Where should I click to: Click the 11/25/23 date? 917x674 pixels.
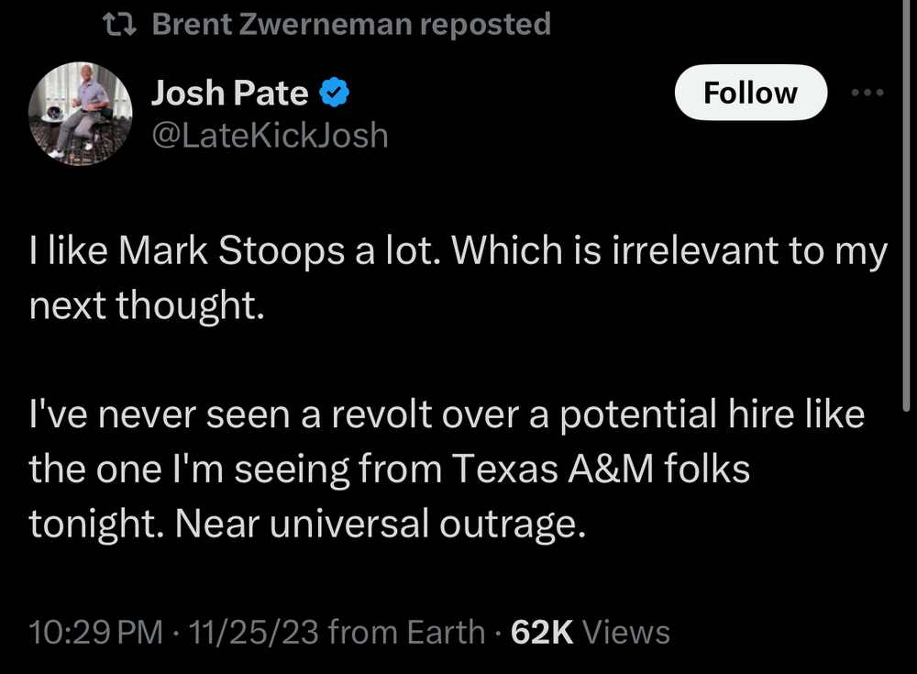(249, 632)
